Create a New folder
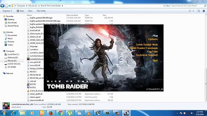Image resolution: width=207 pixels, height=116 pixels. click(x=41, y=11)
